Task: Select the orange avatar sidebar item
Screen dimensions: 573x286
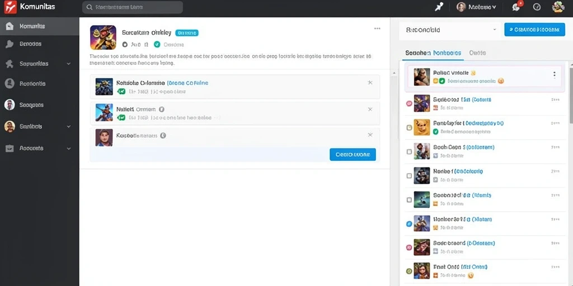Action: click(40, 127)
